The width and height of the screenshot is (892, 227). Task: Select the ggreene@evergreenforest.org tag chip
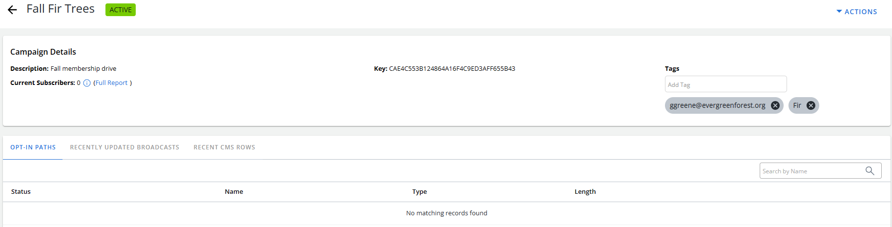click(x=717, y=105)
